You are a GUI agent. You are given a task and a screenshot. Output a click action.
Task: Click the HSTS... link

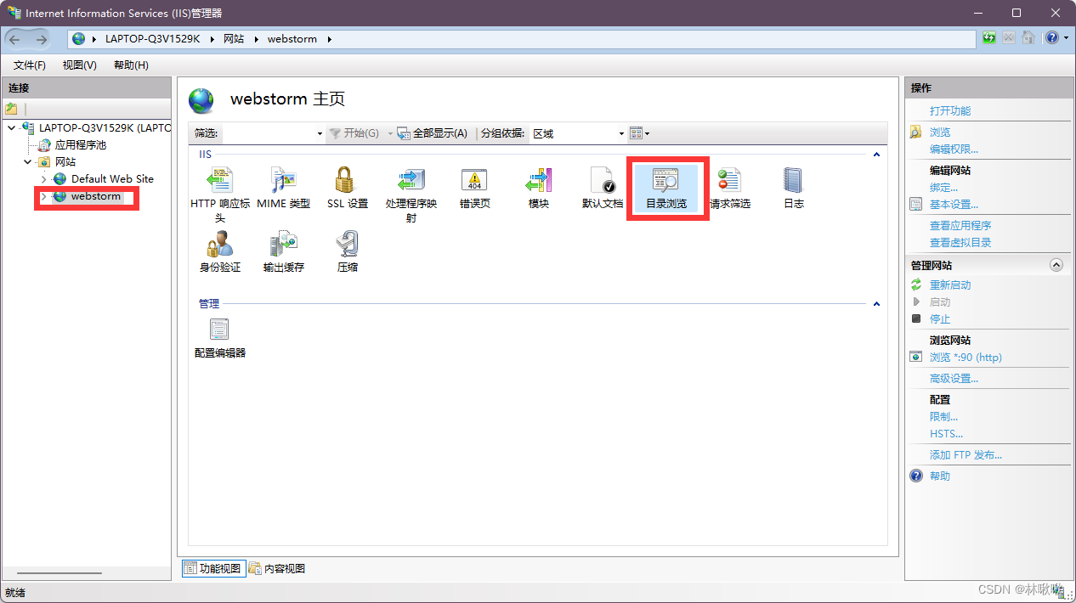click(946, 434)
